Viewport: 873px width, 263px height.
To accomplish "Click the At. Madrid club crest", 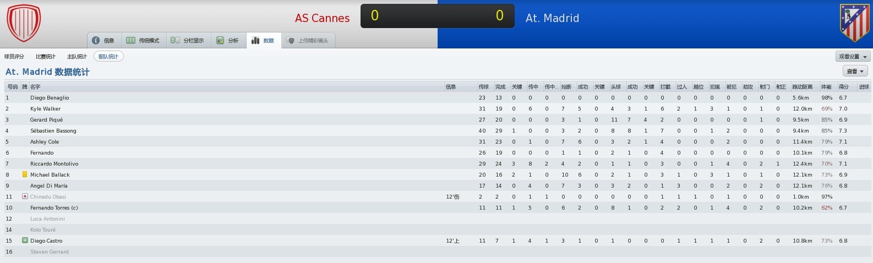I will coord(854,23).
